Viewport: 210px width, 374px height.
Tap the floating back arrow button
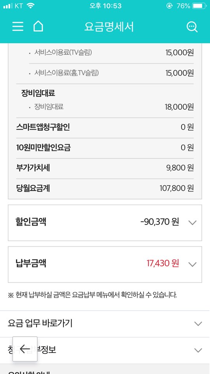tap(25, 349)
